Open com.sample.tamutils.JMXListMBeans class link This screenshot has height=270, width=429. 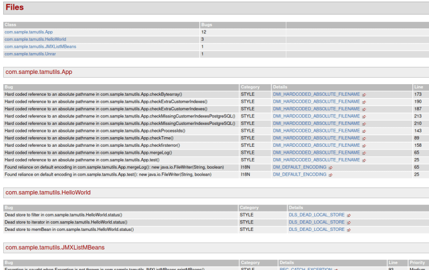tap(40, 47)
